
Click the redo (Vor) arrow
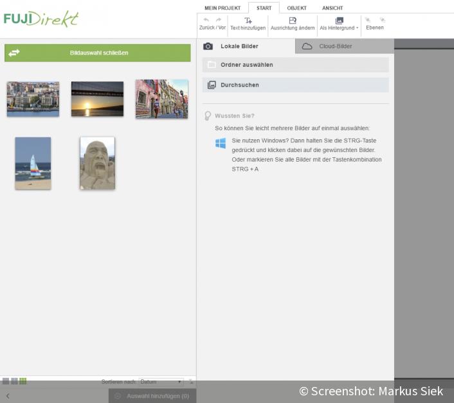(x=219, y=20)
